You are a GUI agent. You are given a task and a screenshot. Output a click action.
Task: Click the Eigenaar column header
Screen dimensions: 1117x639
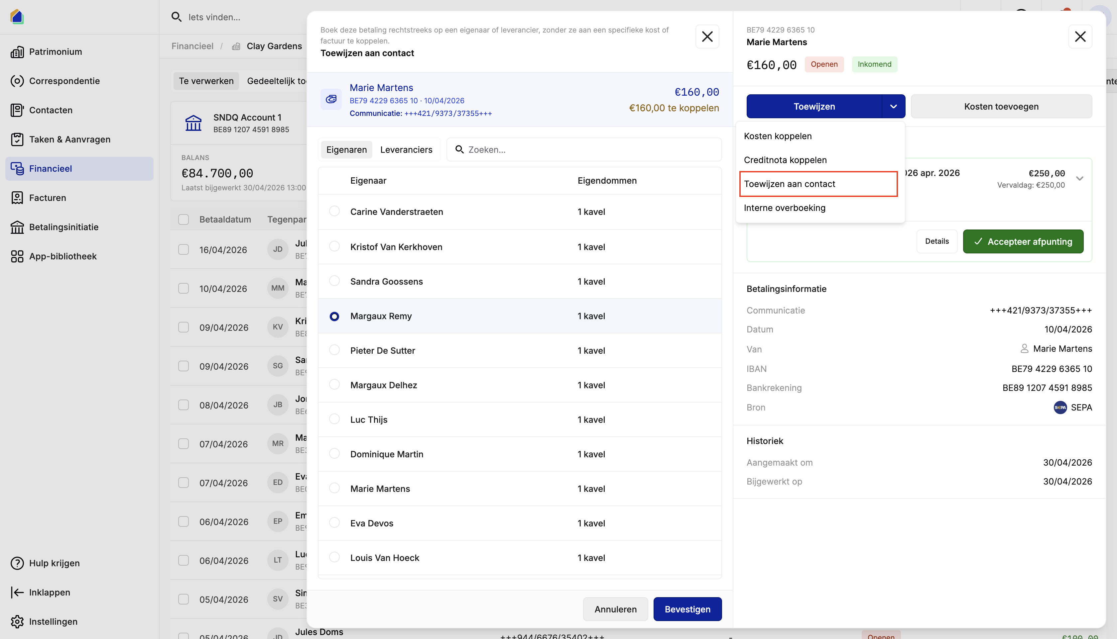(x=368, y=181)
